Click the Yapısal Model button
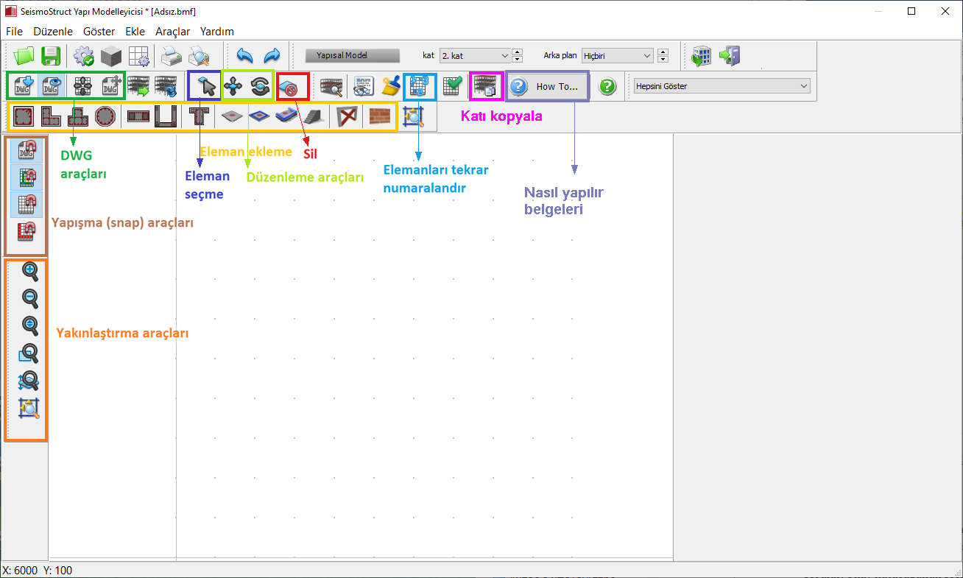Screen dimensions: 963x578 (352, 55)
